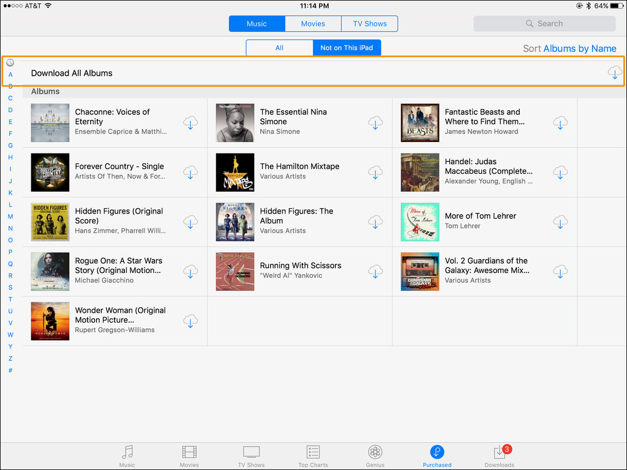Jump to the recent purchases clock index
This screenshot has width=627, height=470.
click(x=10, y=62)
